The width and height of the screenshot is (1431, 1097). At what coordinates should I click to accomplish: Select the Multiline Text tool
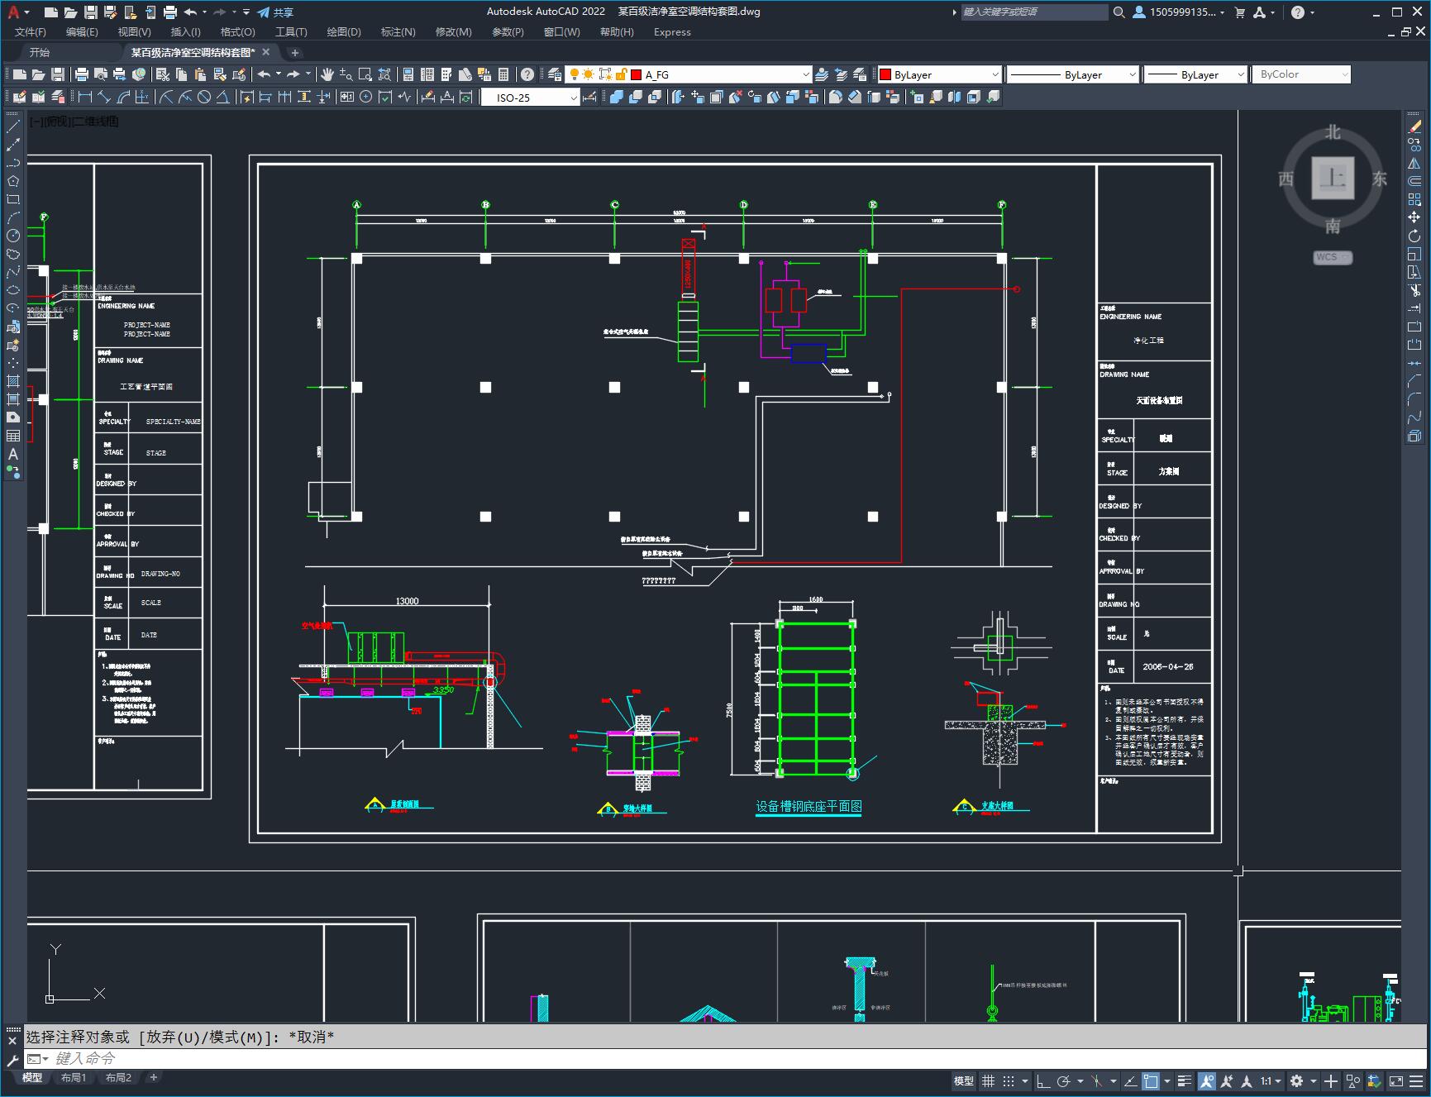coord(13,454)
